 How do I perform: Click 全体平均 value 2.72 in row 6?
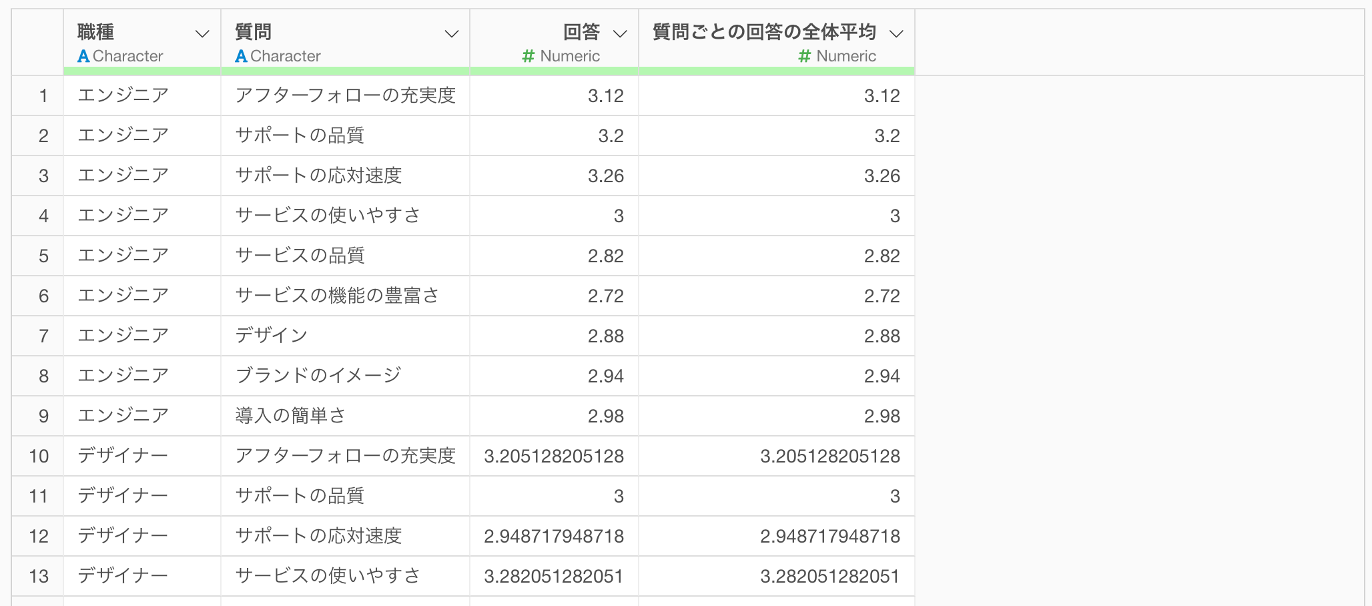tap(882, 296)
